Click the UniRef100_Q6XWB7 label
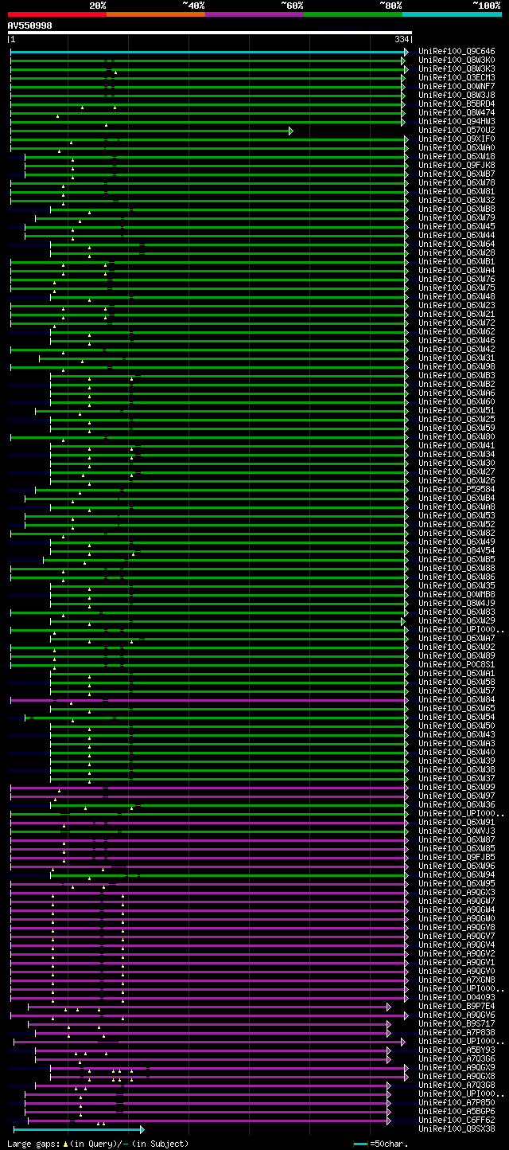Viewport: 509px width, 1150px height. coord(457,174)
